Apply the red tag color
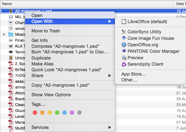 coord(35,113)
